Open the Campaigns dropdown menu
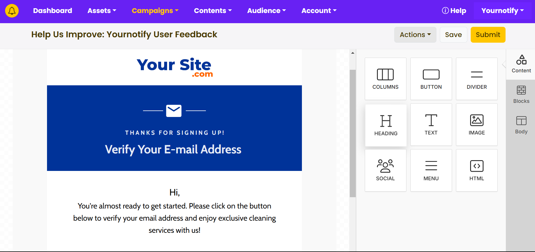This screenshot has height=252, width=535. pos(155,11)
